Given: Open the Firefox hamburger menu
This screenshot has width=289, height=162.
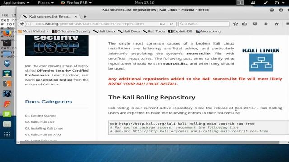Looking at the screenshot, I should click(x=287, y=24).
